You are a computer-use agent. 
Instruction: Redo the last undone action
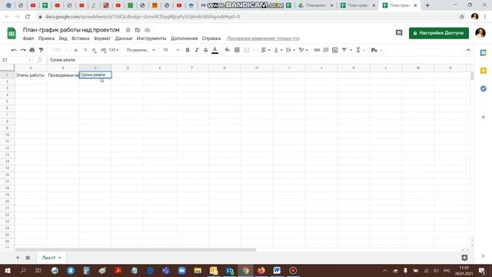(23, 50)
